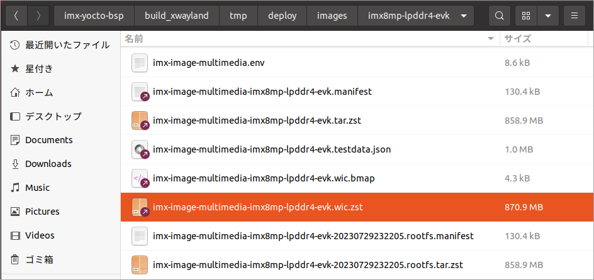Expand the imx8mp-lpddr4-evk path dropdown
This screenshot has width=594, height=280.
464,16
